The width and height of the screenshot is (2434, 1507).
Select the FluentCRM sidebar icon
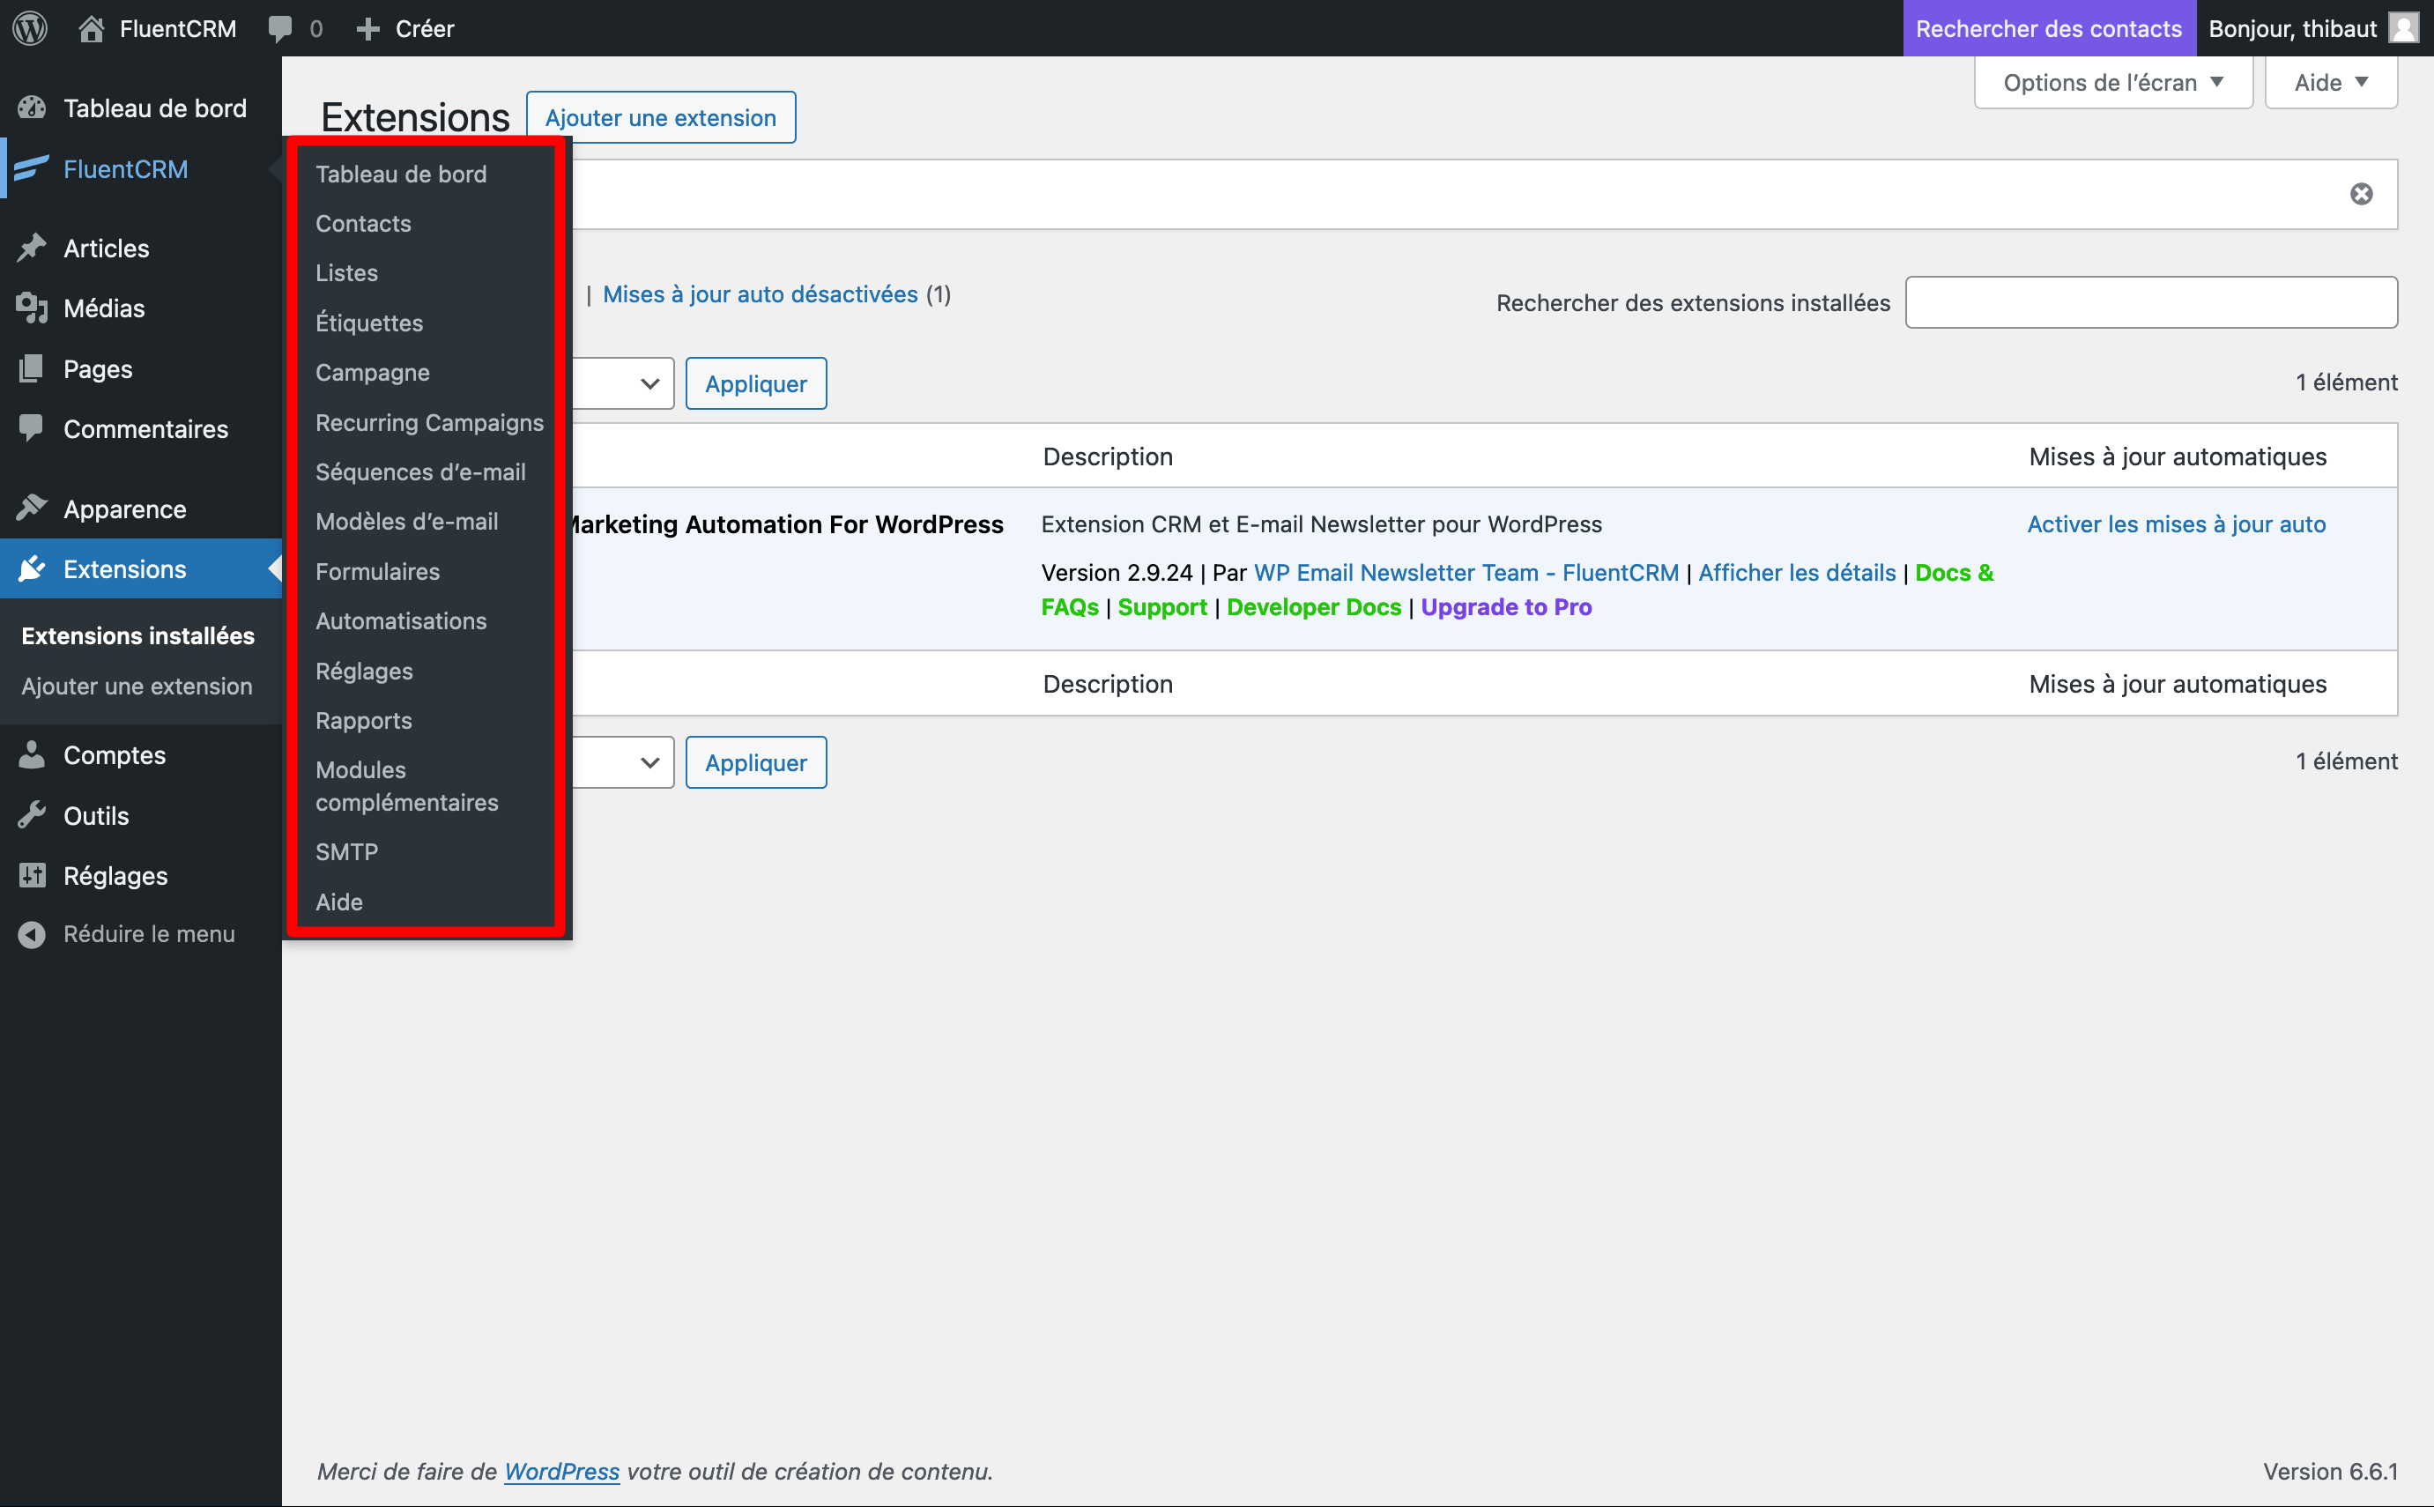(x=32, y=168)
